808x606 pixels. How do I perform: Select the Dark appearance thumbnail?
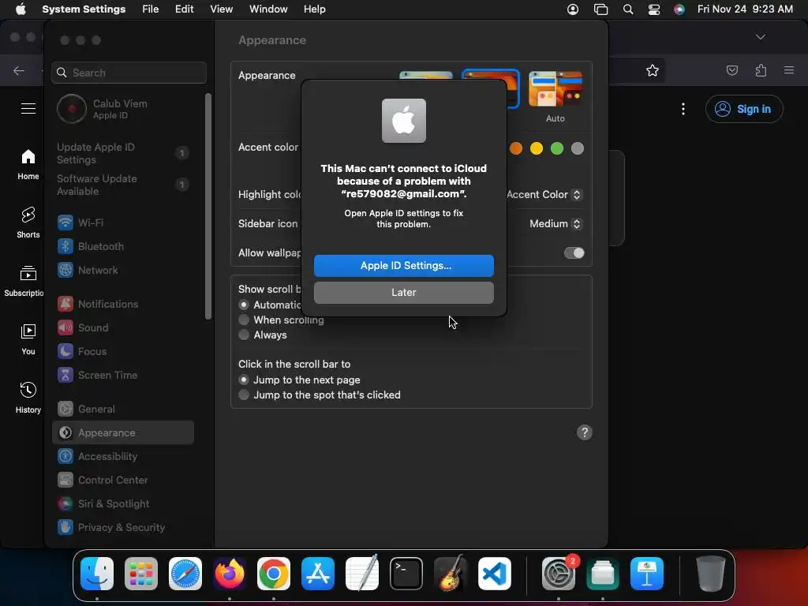point(491,88)
